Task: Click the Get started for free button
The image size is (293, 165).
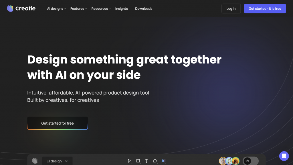Action: pos(58,123)
